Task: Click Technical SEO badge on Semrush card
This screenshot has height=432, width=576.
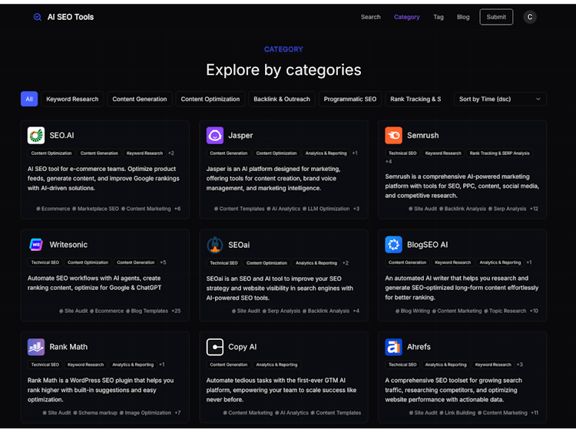Action: 402,153
